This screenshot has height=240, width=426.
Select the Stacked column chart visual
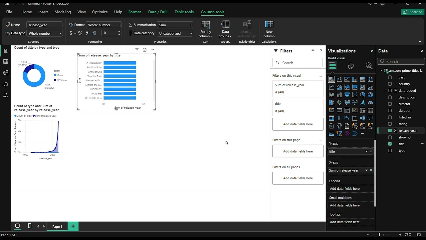coord(339,79)
